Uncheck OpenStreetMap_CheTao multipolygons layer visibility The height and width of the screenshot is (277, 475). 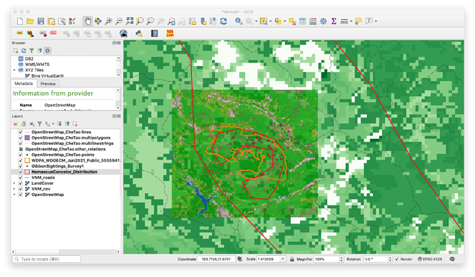coord(21,138)
